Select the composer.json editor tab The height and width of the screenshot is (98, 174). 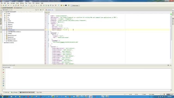click(x=50, y=10)
